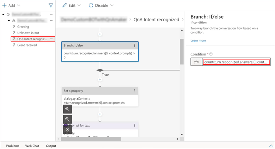This screenshot has height=149, width=275.
Task: Zoom in on the flow canvas
Action: (x=67, y=109)
